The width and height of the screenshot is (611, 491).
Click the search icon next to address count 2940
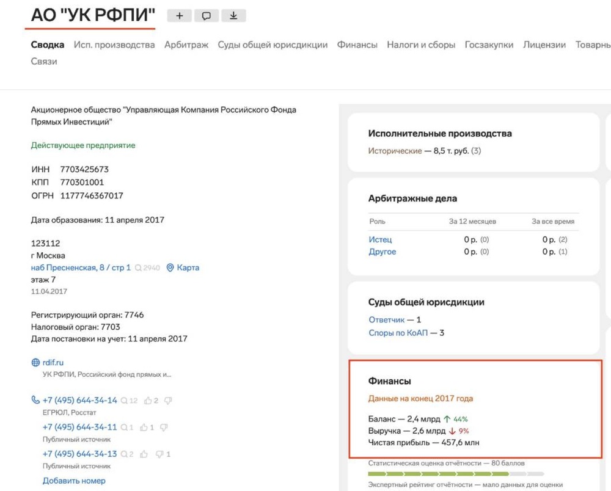pyautogui.click(x=139, y=267)
